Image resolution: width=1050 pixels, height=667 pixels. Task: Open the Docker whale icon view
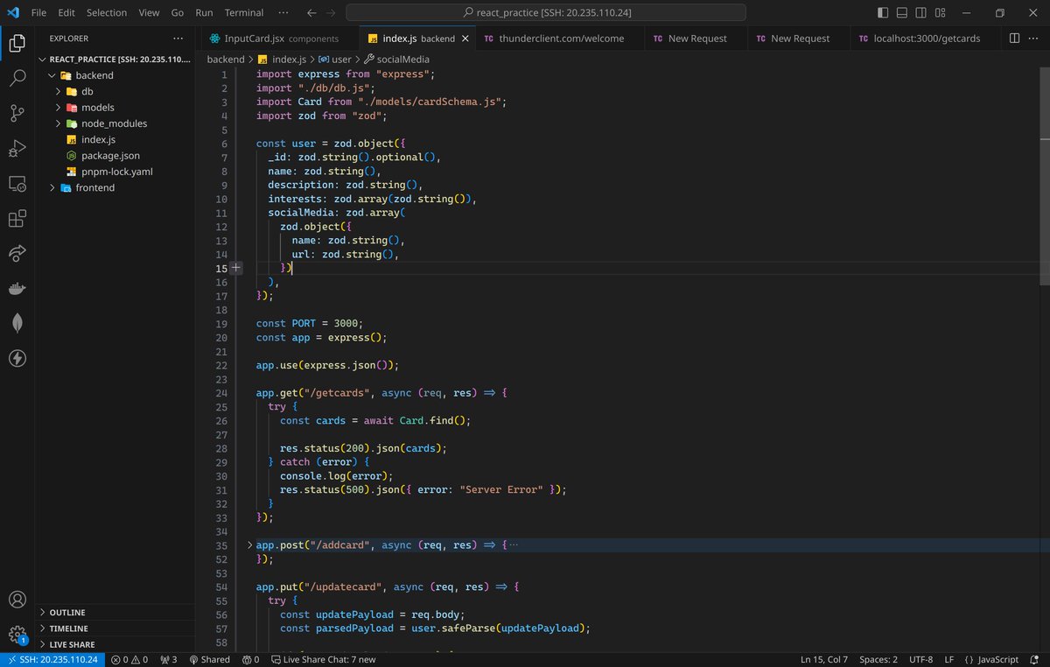tap(17, 288)
